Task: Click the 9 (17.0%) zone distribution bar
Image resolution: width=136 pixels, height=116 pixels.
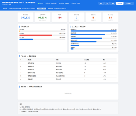Action: click(94, 42)
